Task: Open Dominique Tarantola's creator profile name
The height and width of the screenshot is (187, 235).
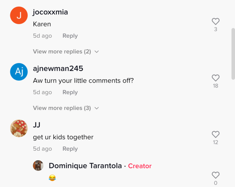Action: point(85,166)
